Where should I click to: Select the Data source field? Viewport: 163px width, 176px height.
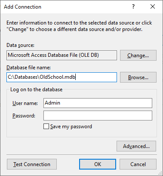tap(62, 55)
